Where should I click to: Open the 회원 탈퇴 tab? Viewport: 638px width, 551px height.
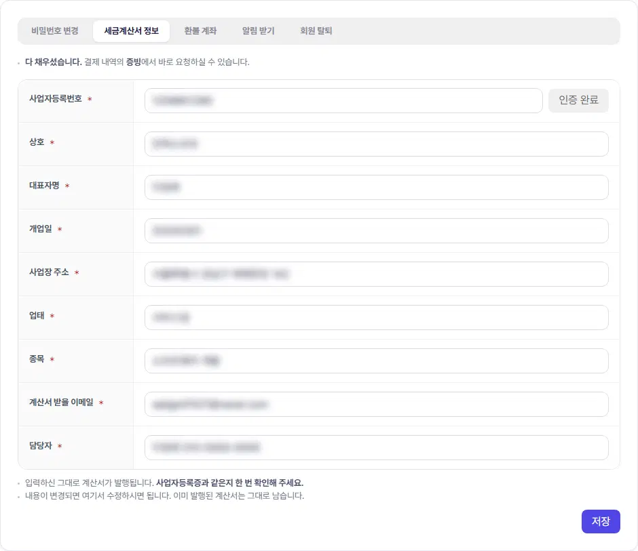click(x=316, y=31)
